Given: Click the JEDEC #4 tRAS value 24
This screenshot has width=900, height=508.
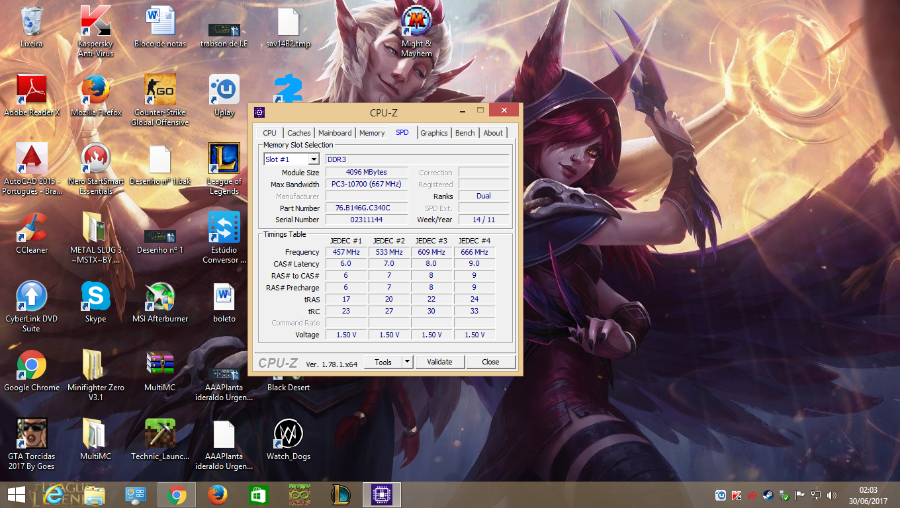Looking at the screenshot, I should point(474,299).
